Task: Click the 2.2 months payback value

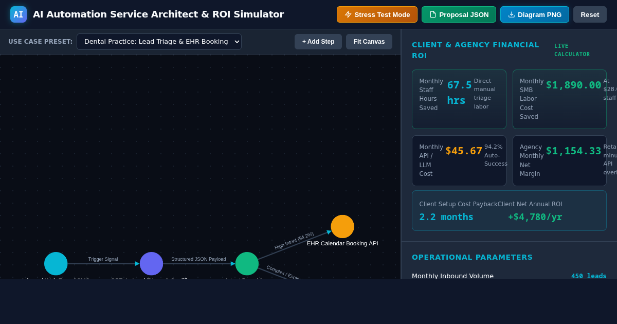Action: [x=446, y=217]
